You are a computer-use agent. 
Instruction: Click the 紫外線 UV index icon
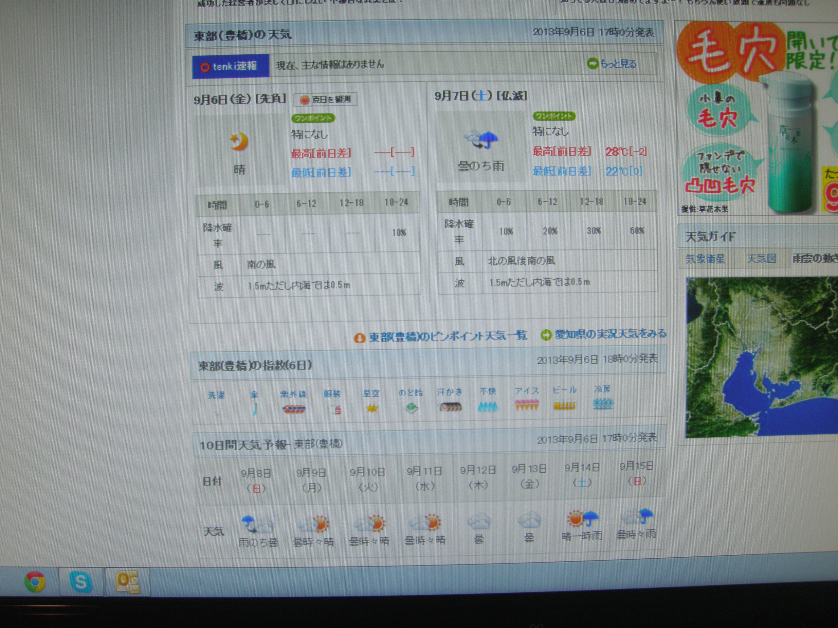pos(294,409)
